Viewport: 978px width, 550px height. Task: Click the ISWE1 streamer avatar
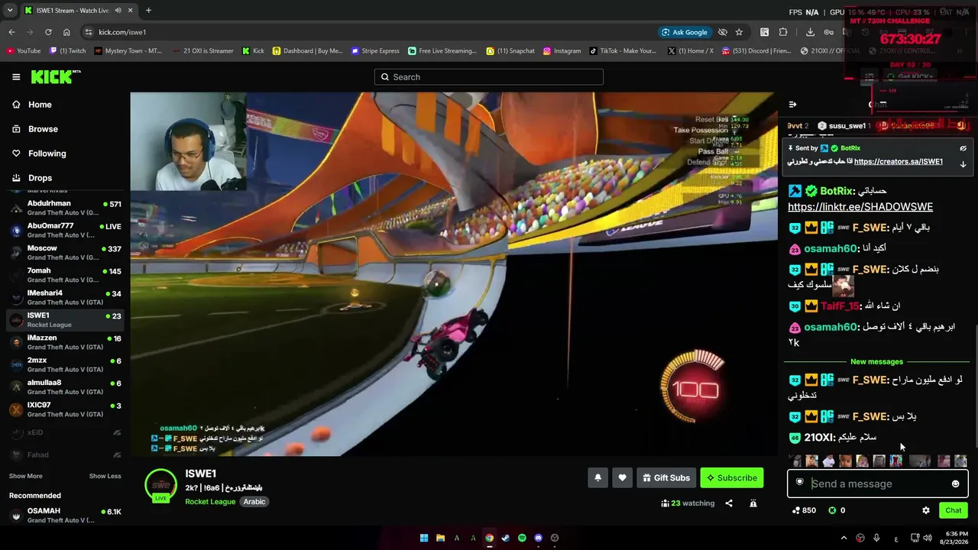pyautogui.click(x=160, y=484)
